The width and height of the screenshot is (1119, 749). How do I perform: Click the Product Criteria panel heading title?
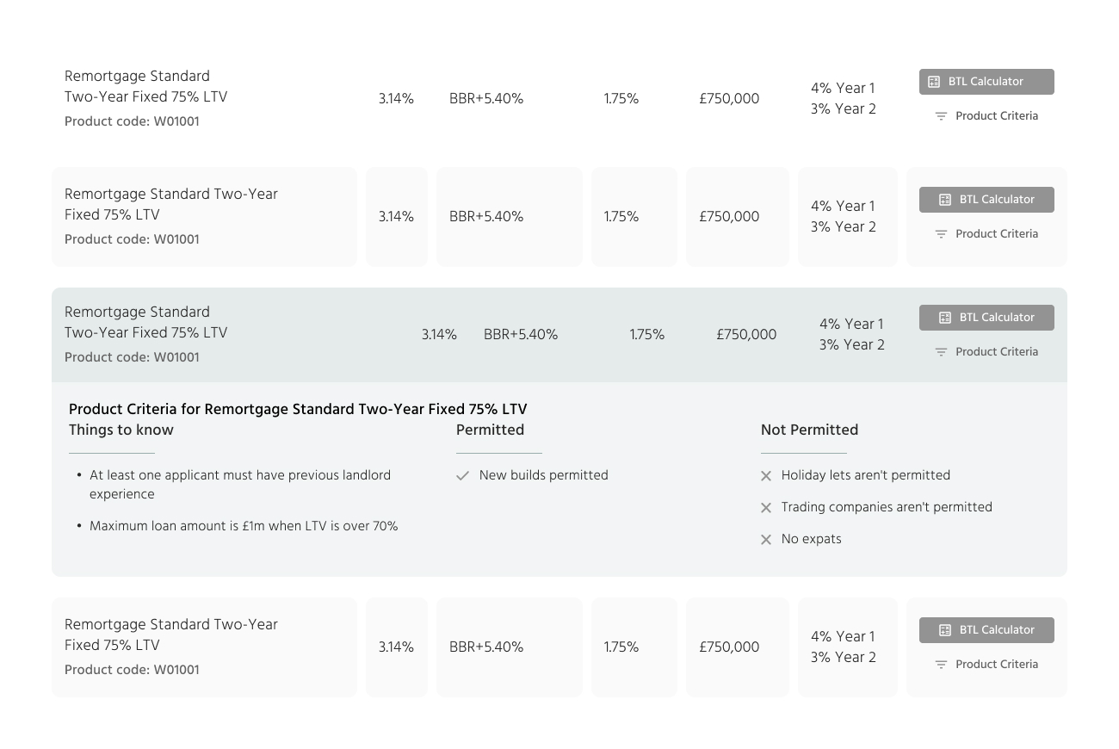(298, 410)
